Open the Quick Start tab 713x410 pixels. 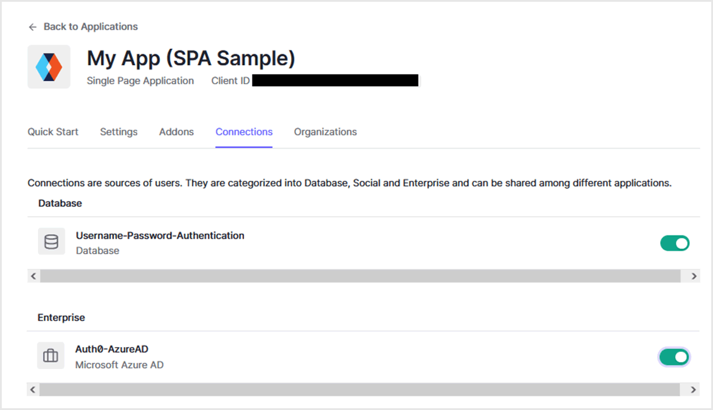(53, 132)
